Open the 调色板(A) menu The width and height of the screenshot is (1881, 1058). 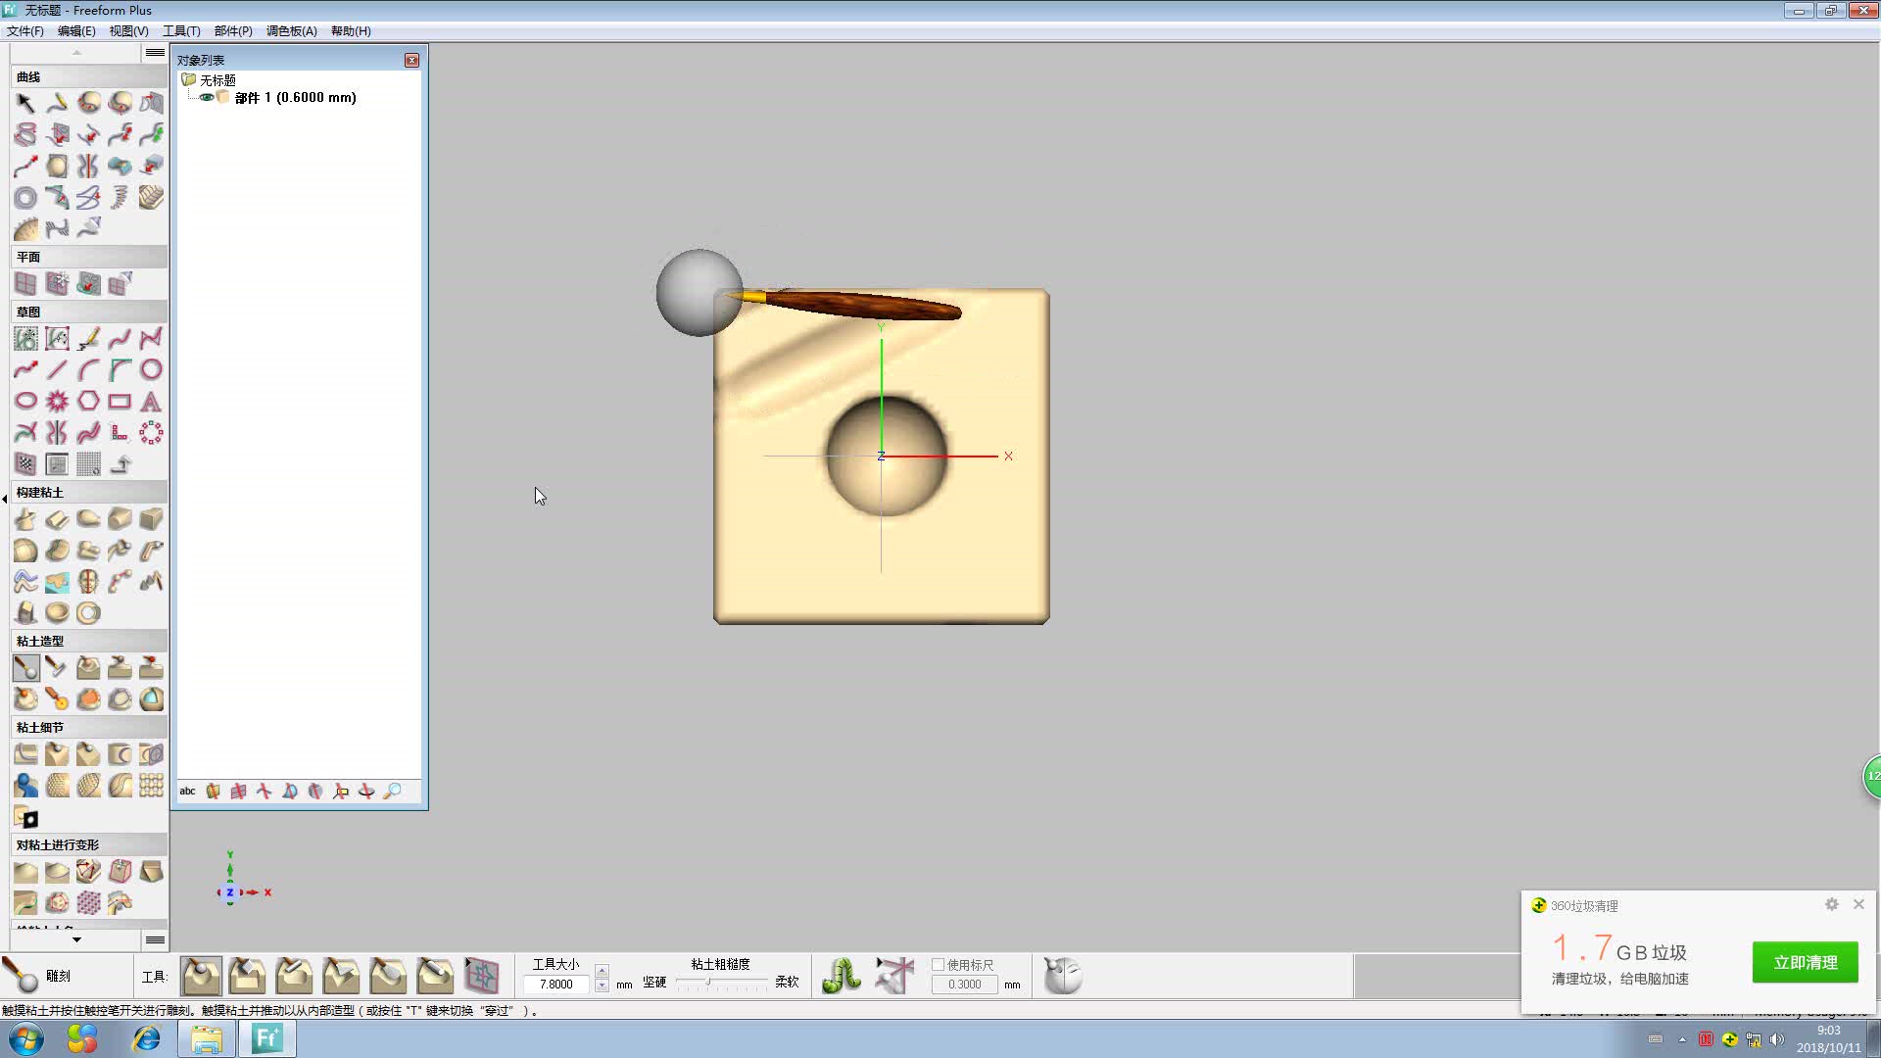click(291, 31)
